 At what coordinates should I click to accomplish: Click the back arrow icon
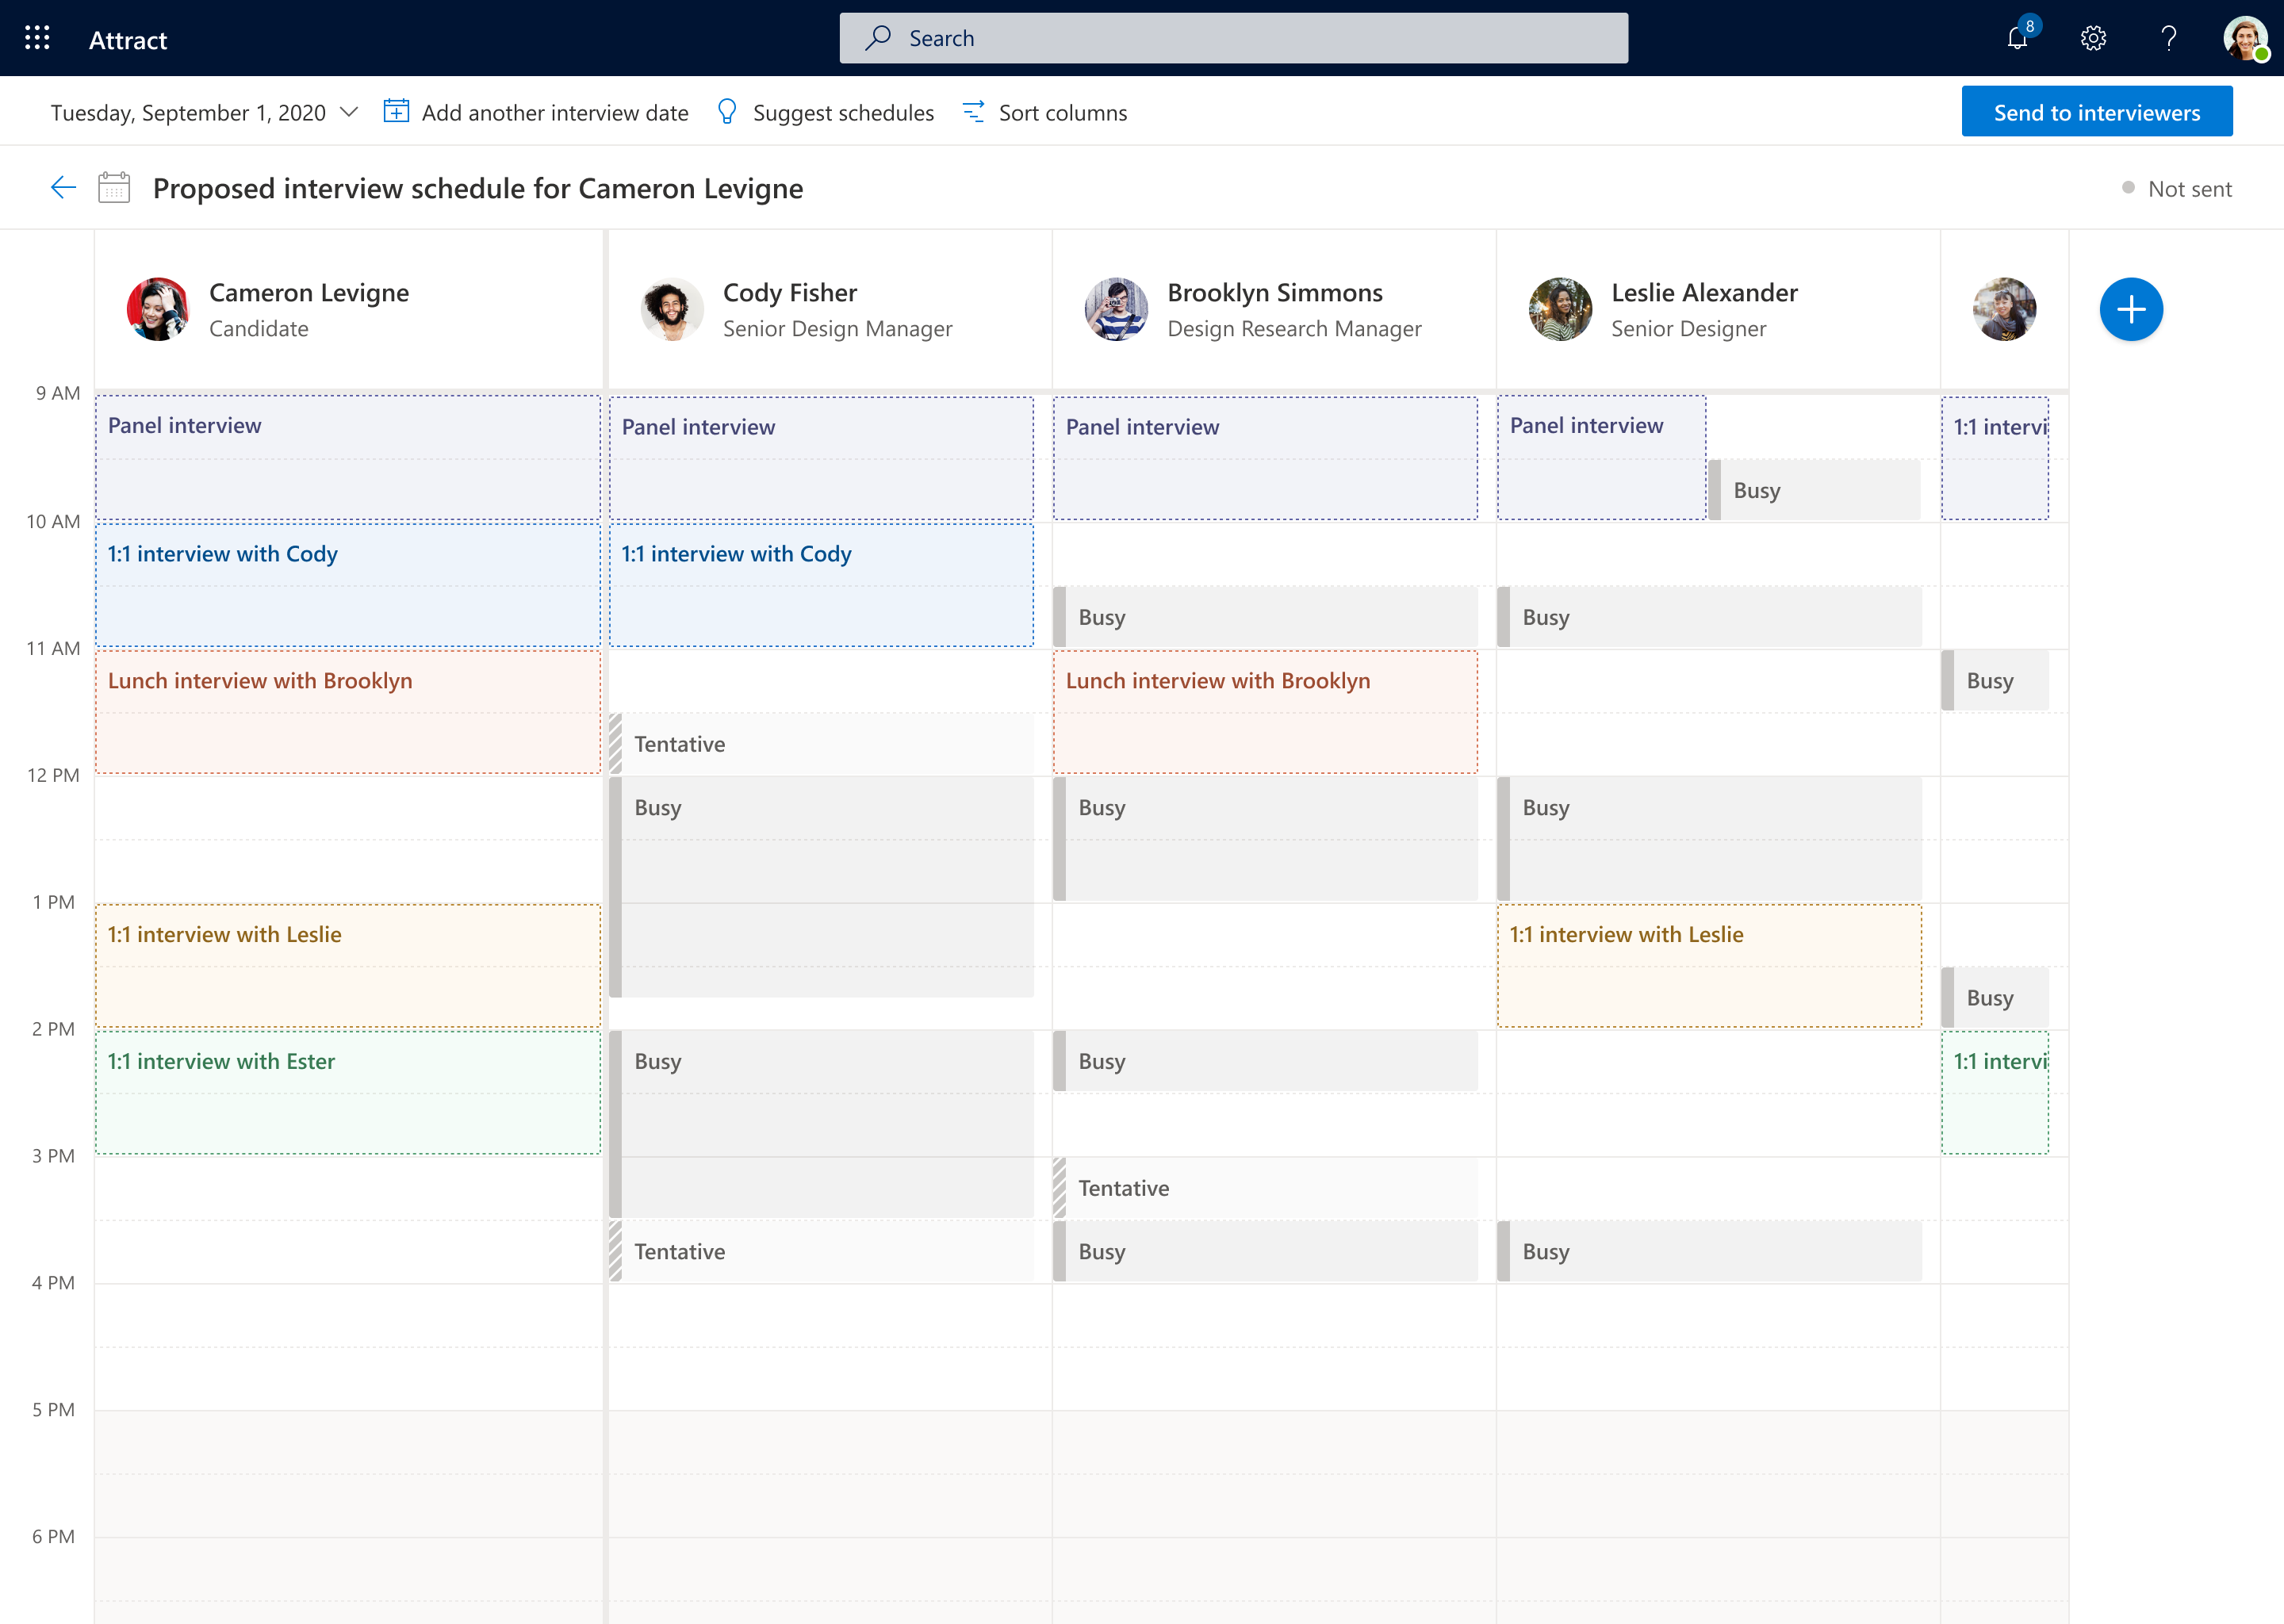coord(63,188)
